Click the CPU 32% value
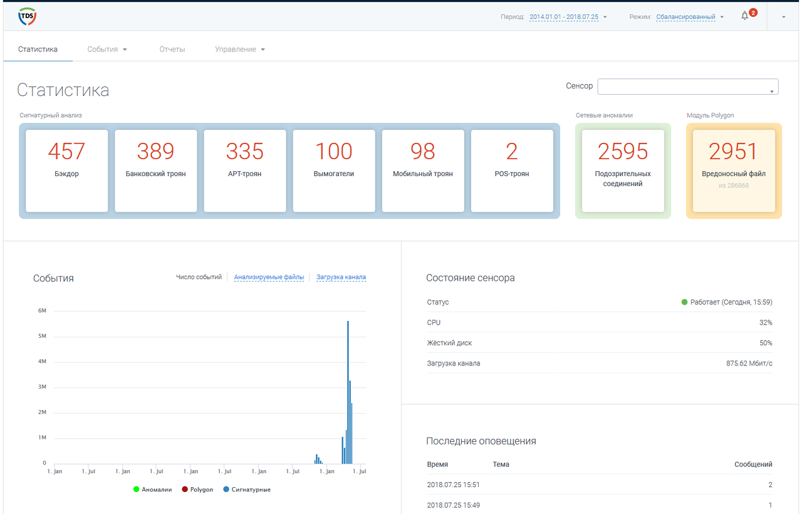The image size is (802, 514). pyautogui.click(x=766, y=323)
